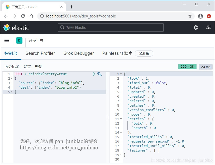Open the Search Profiler tab

point(40,53)
